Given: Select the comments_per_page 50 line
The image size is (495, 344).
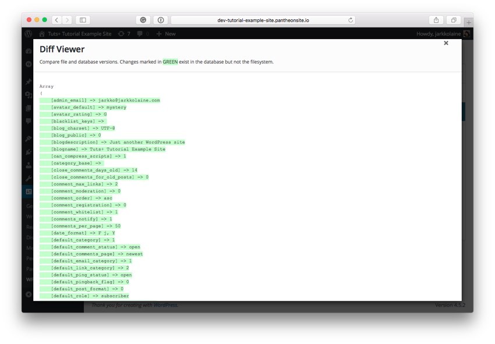Looking at the screenshot, I should 80,226.
